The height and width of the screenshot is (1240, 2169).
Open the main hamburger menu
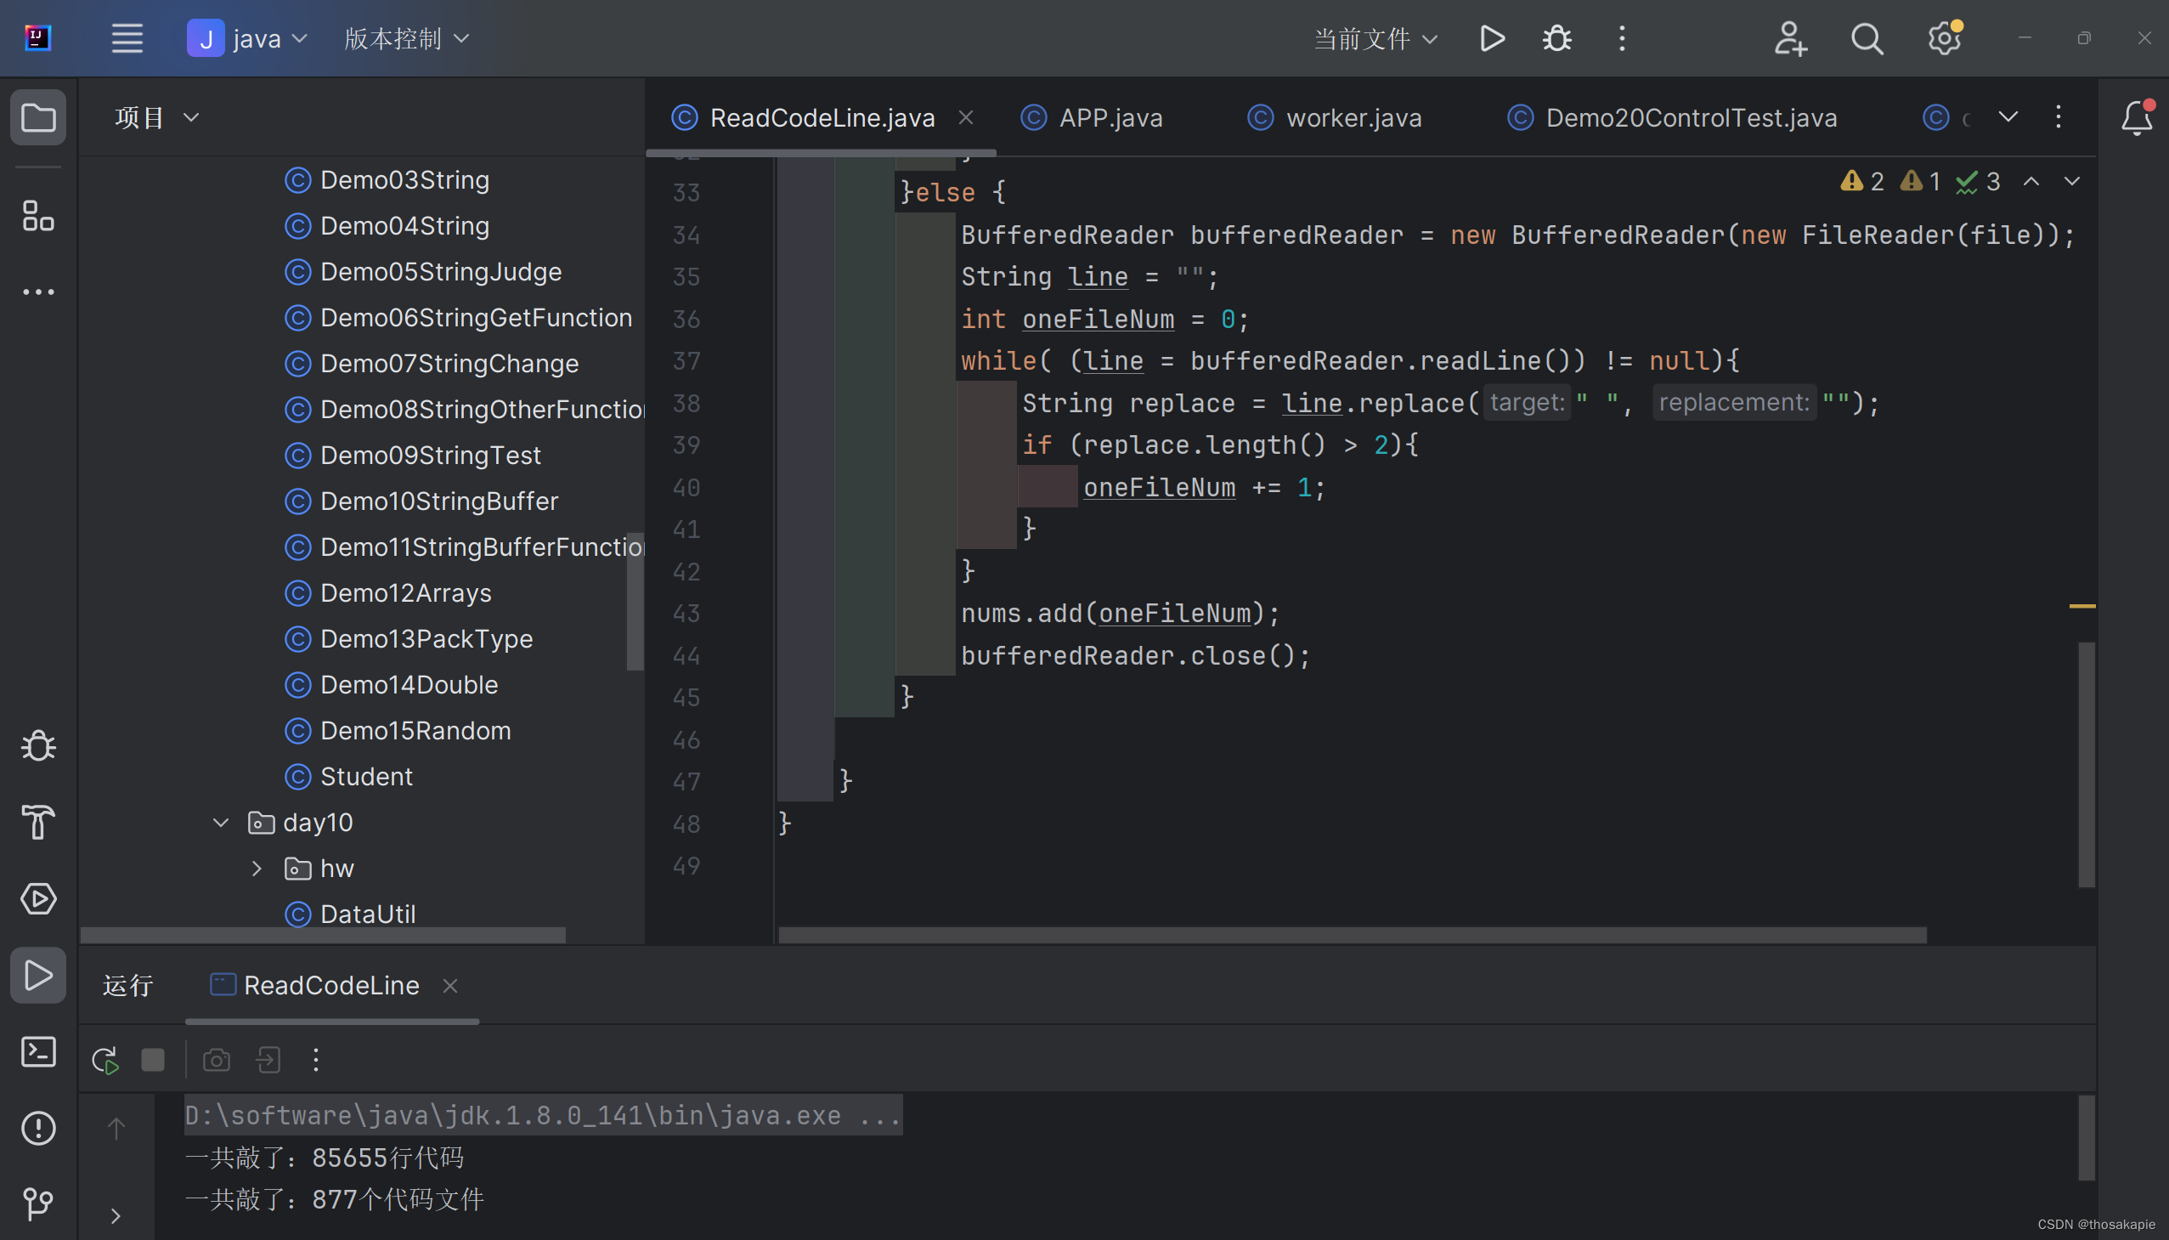pos(127,38)
